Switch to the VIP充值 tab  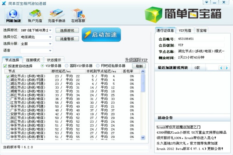coord(185,30)
